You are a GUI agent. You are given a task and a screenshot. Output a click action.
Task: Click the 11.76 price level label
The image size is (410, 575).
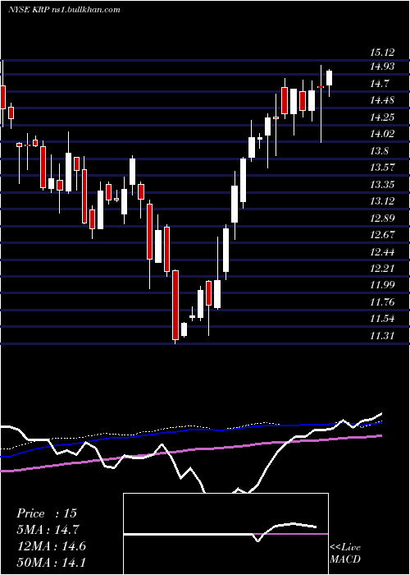[382, 302]
